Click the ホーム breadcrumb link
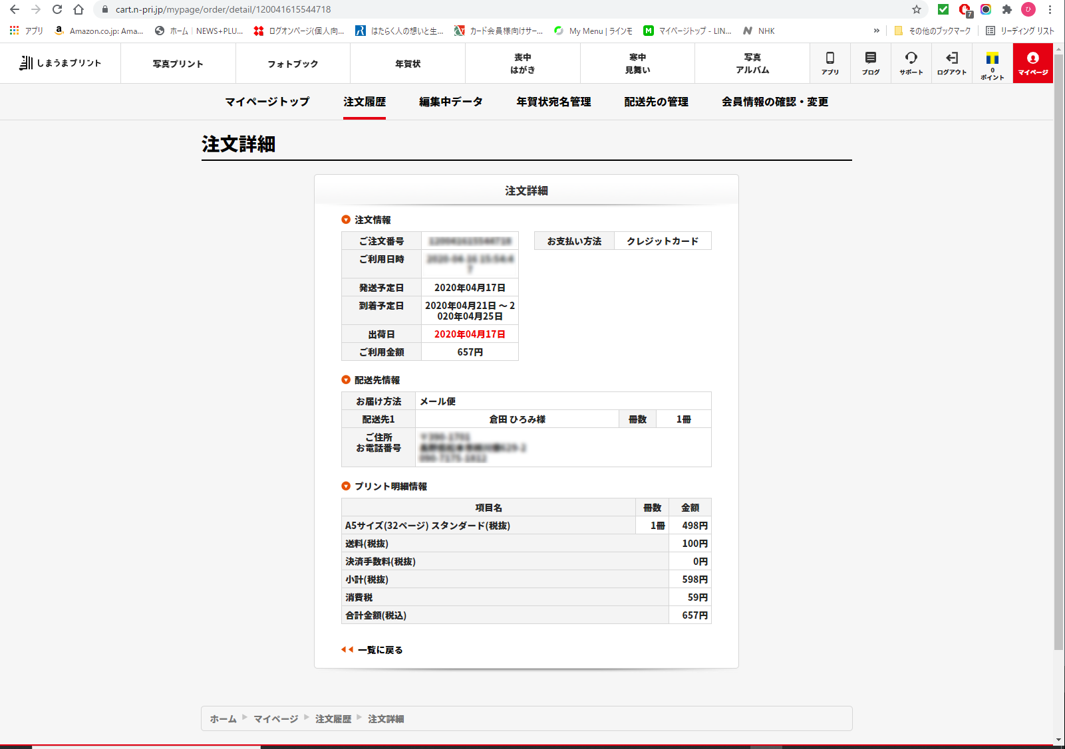The image size is (1065, 749). click(x=224, y=719)
